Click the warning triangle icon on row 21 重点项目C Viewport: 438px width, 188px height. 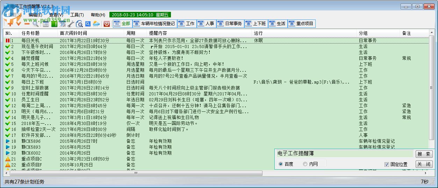pos(8,159)
